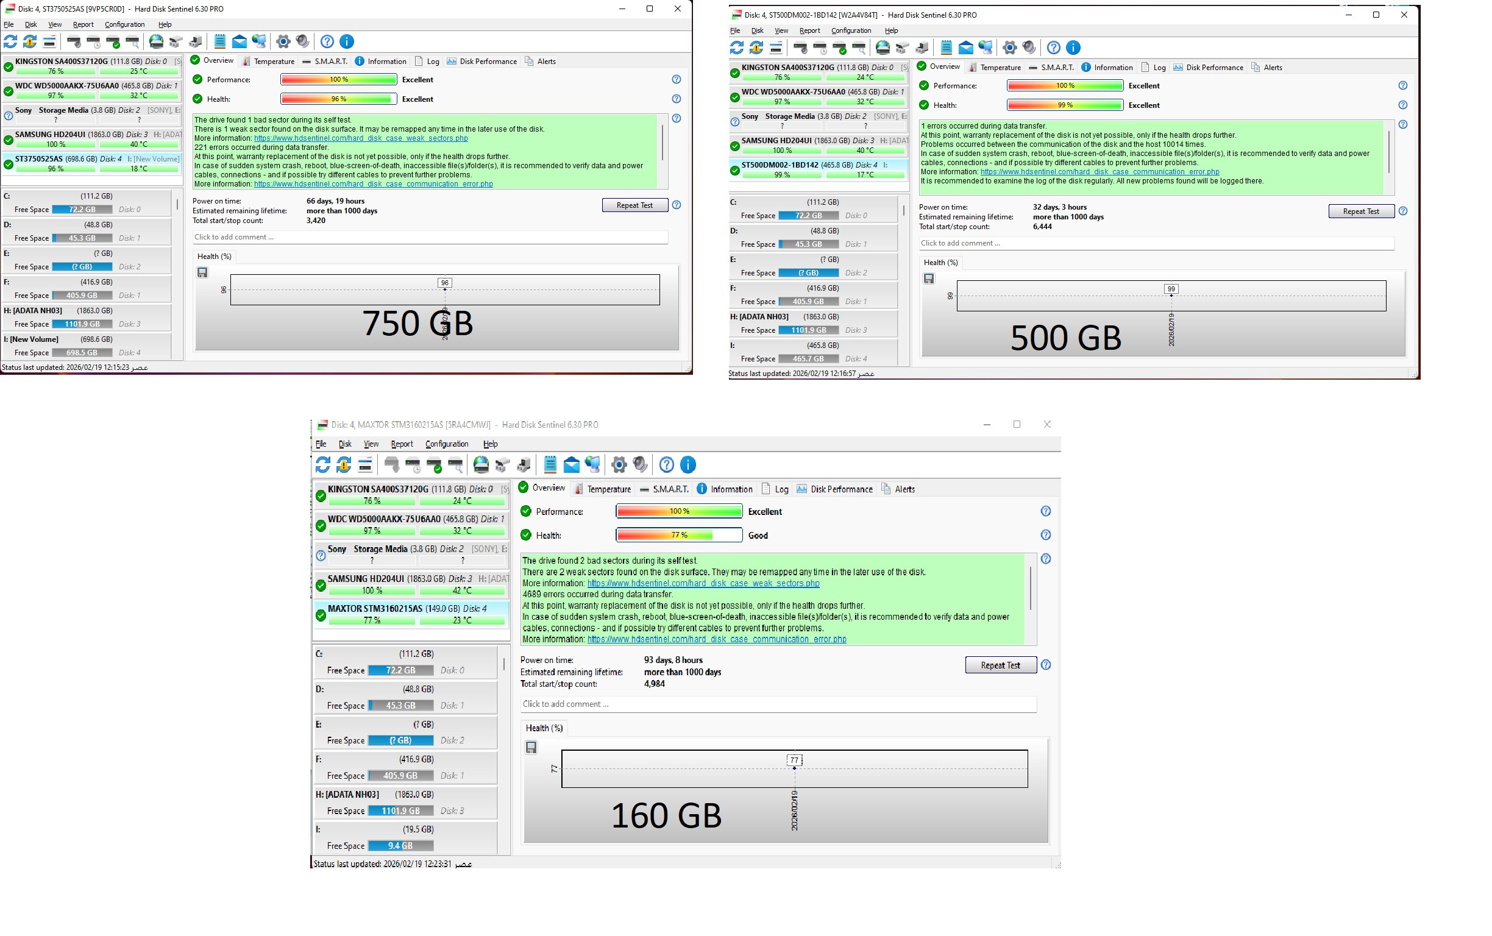Click I: [New Volume] partition in ST3750525AS window

coord(87,346)
